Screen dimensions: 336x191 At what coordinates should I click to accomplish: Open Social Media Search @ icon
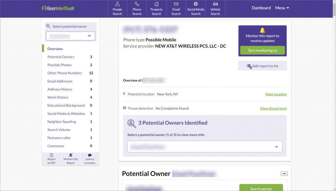pyautogui.click(x=196, y=4)
